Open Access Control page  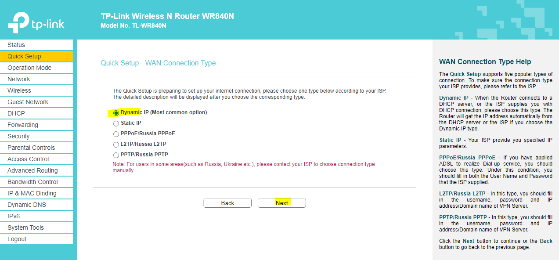[36, 159]
